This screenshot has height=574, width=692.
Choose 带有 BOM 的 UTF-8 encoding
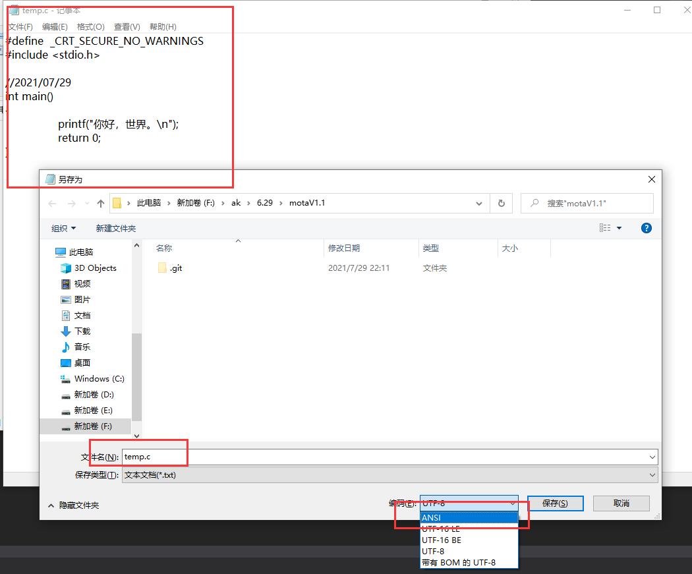(x=469, y=563)
